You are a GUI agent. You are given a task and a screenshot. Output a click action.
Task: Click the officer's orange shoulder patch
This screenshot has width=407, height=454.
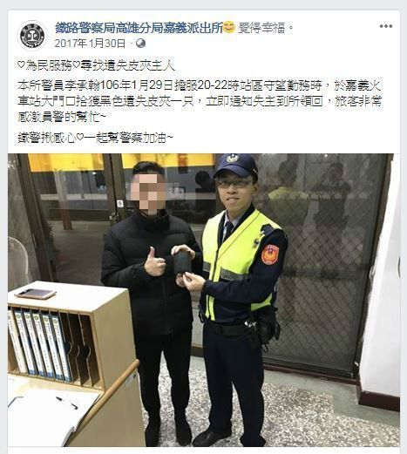click(x=270, y=254)
